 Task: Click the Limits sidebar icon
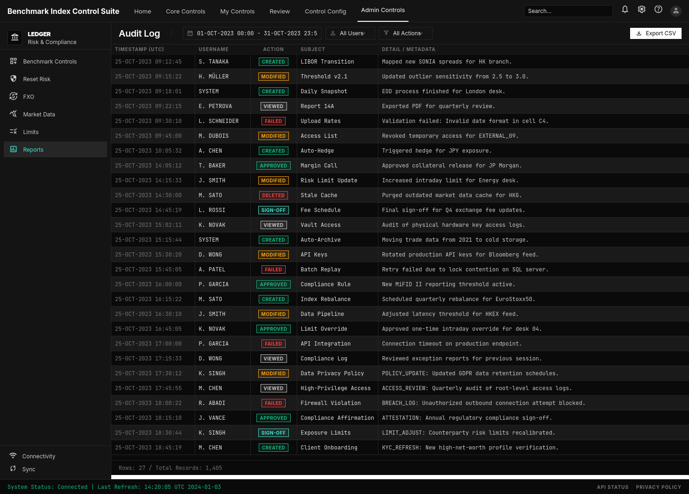pos(13,132)
